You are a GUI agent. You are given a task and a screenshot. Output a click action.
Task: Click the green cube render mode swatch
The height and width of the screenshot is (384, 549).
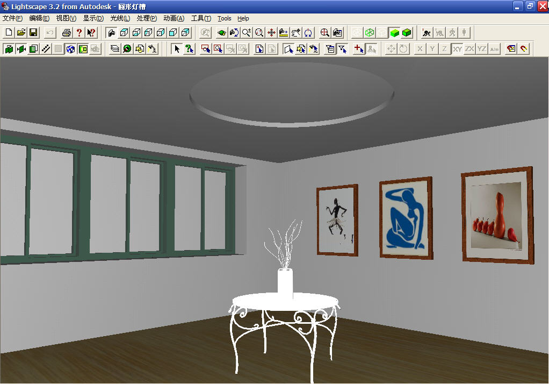[x=407, y=32]
